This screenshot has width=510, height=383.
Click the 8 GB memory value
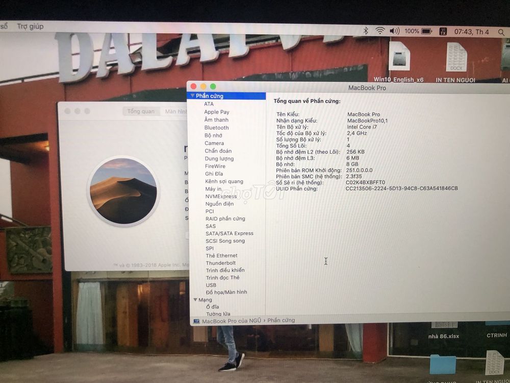[x=352, y=164]
